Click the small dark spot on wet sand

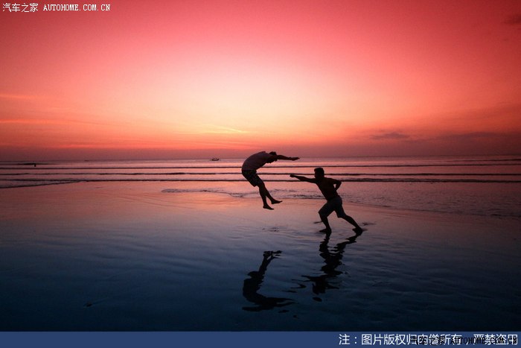click(x=89, y=303)
